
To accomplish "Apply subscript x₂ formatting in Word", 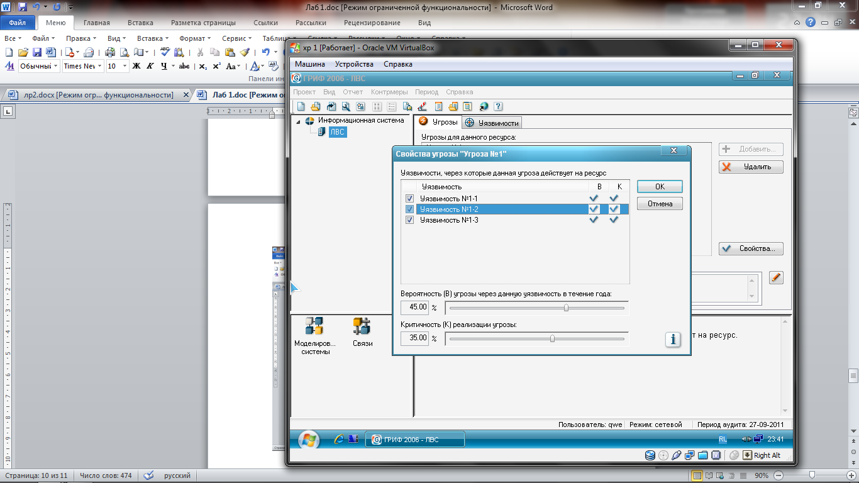I will pyautogui.click(x=202, y=66).
